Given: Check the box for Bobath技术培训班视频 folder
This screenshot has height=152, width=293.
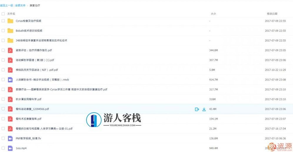Looking at the screenshot, I should (x=3, y=31).
